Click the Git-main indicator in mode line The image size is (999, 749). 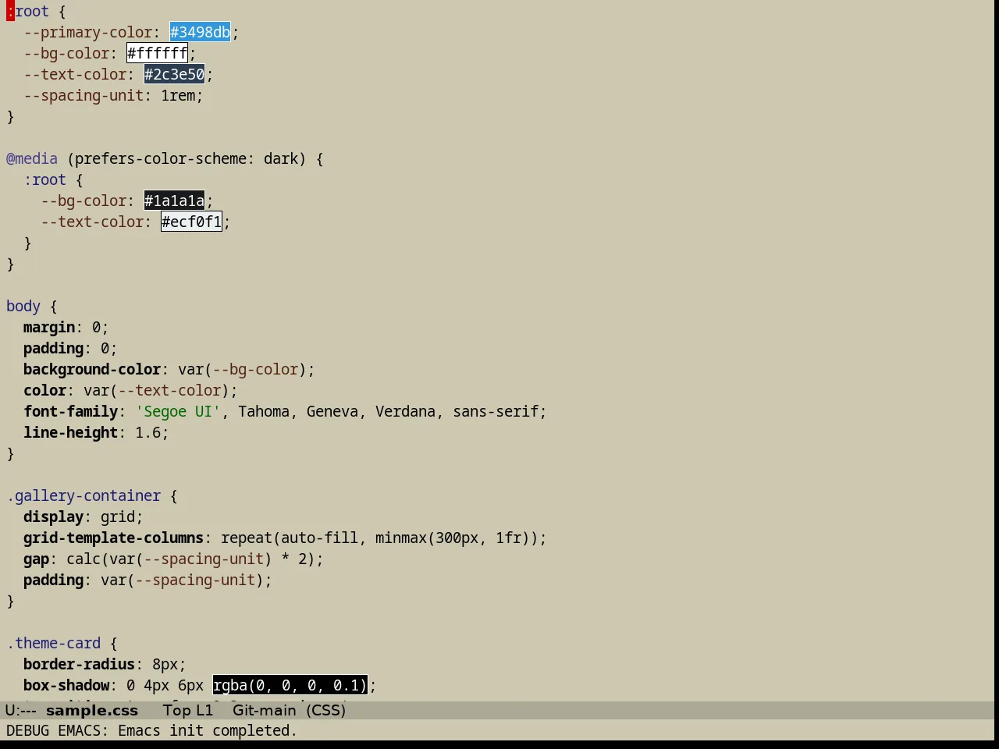coord(264,710)
